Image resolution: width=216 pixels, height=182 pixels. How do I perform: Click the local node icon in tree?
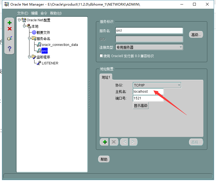(29, 26)
